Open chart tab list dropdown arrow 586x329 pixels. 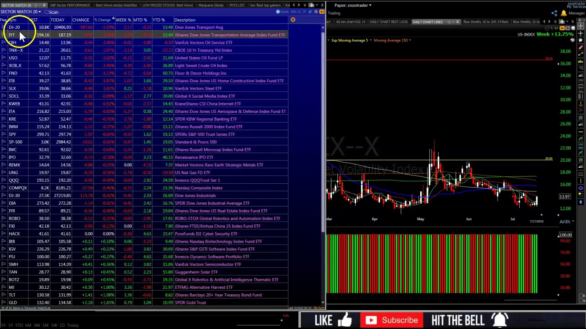pyautogui.click(x=555, y=22)
